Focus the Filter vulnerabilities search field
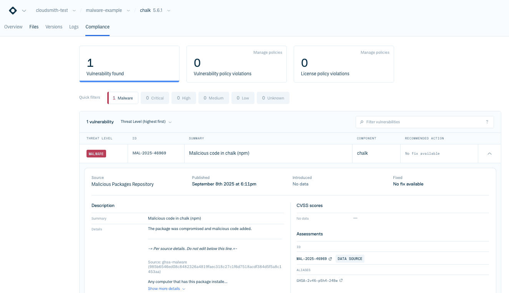509x293 pixels. coord(424,122)
